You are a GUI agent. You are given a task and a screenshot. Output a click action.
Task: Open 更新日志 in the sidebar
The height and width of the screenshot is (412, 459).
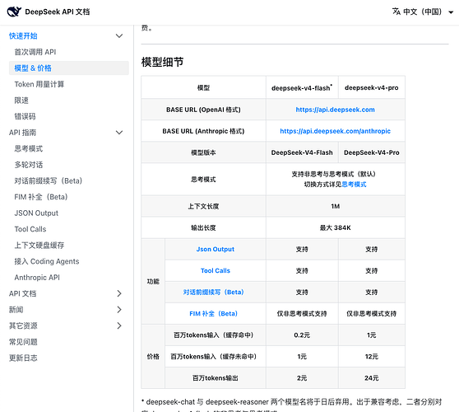pyautogui.click(x=23, y=358)
